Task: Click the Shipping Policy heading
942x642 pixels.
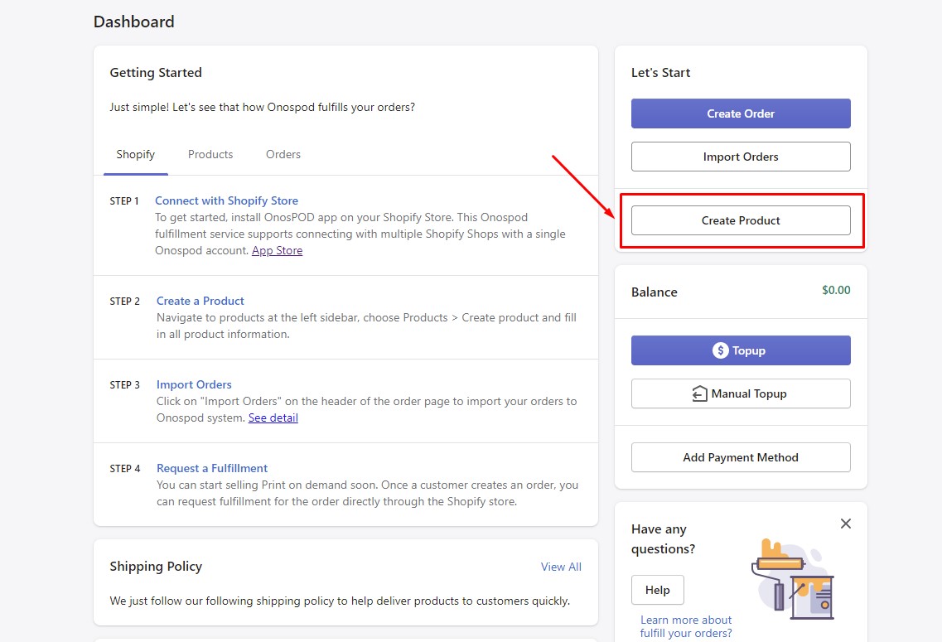Action: 156,567
